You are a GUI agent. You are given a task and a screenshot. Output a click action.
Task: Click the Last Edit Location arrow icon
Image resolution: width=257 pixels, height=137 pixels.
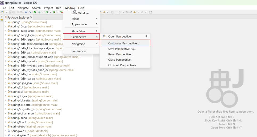pyautogui.click(x=127, y=12)
